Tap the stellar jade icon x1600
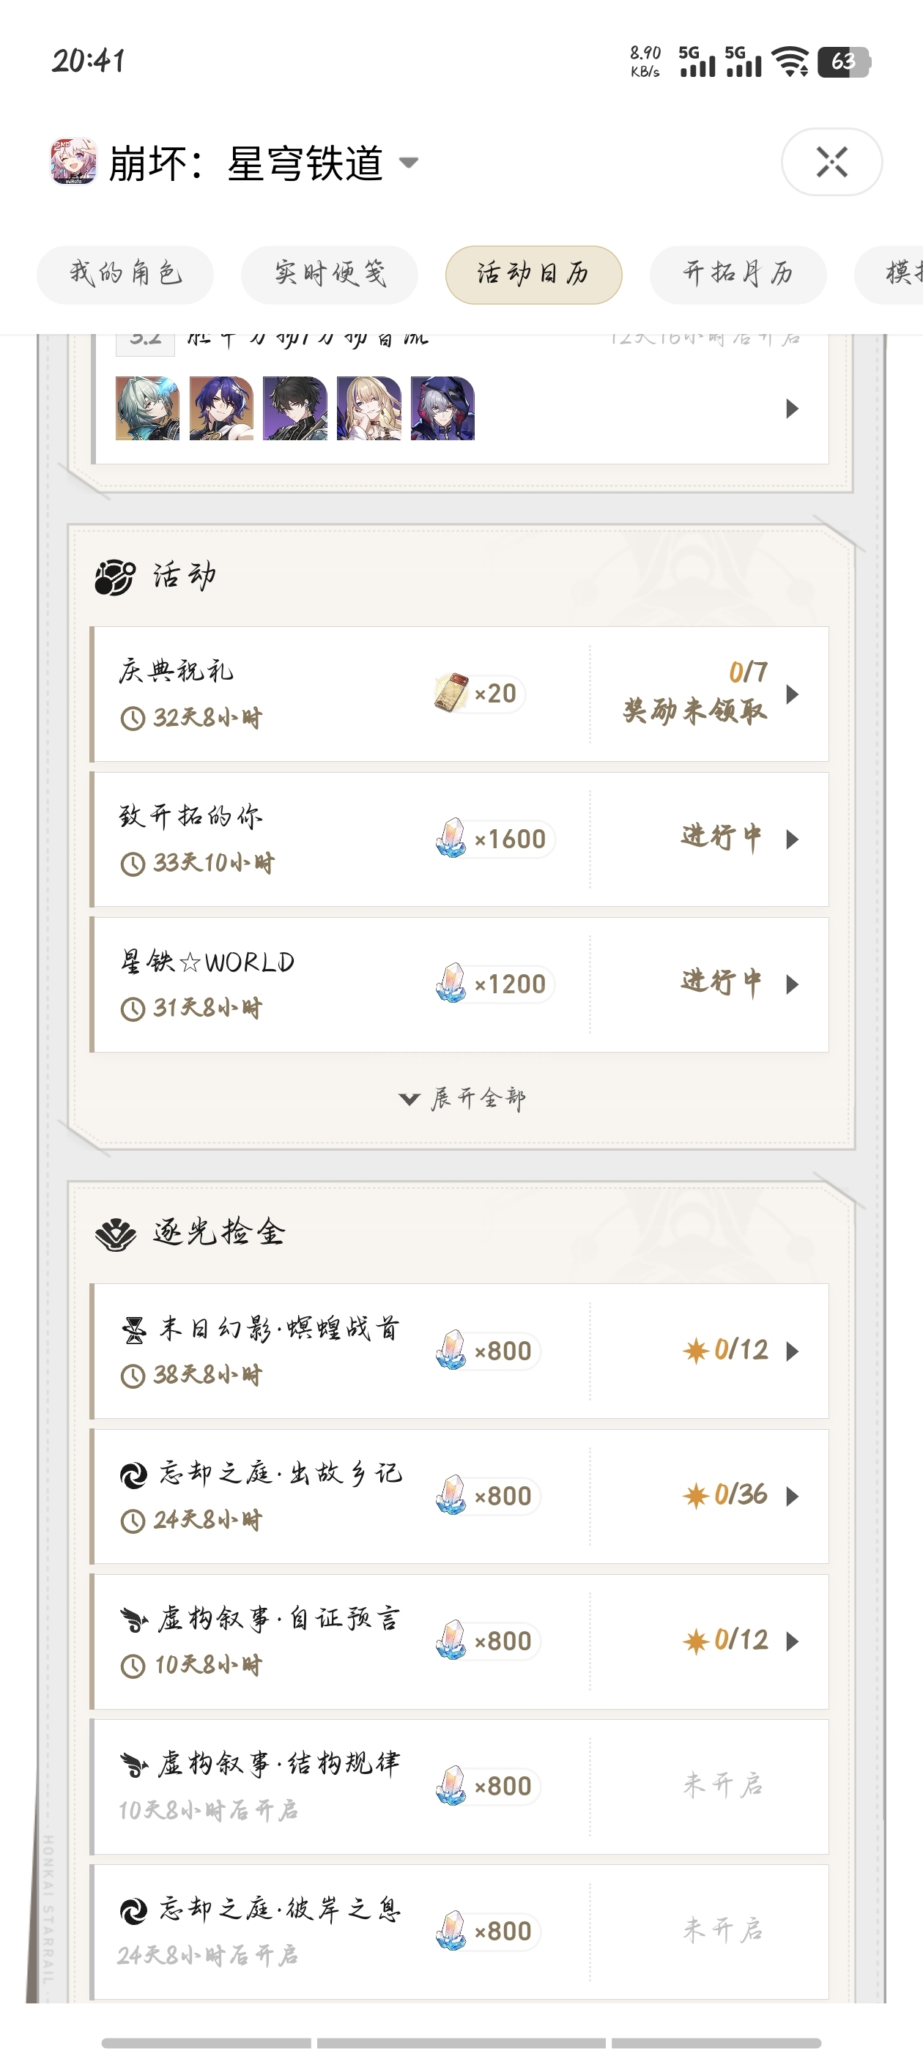The height and width of the screenshot is (2051, 923). point(451,839)
